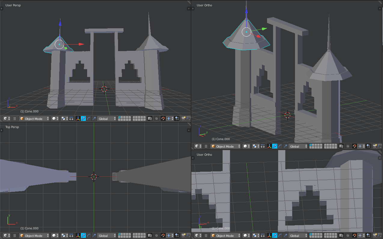Click snap target icon in User Persp header
The height and width of the screenshot is (239, 383).
click(177, 118)
